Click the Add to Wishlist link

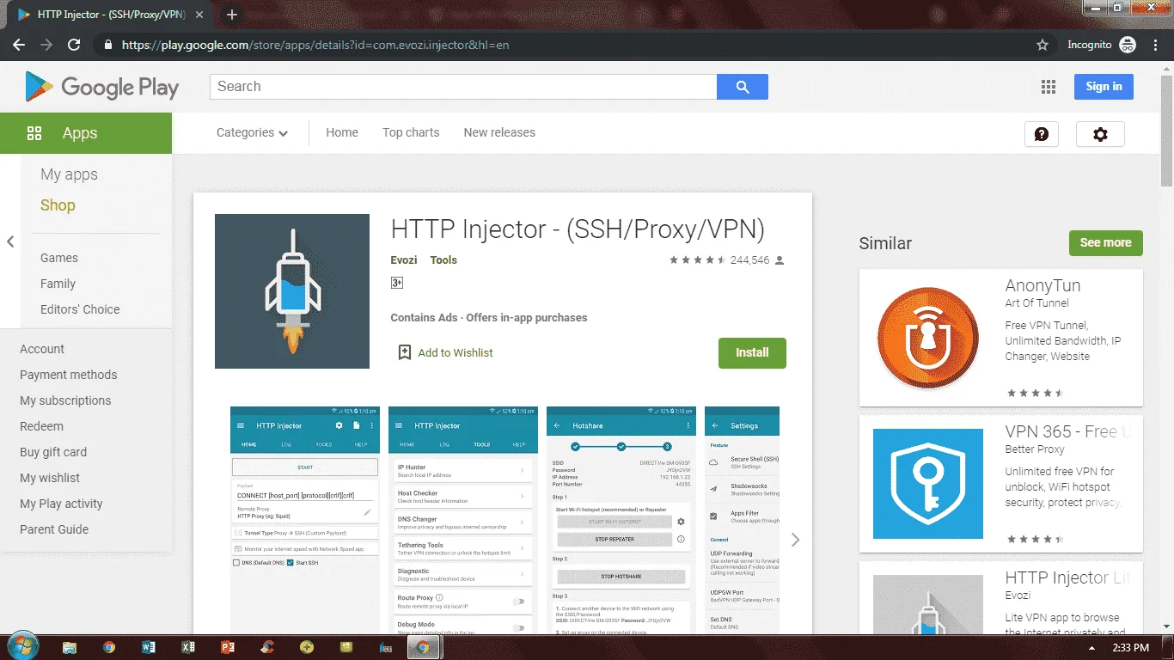(456, 352)
